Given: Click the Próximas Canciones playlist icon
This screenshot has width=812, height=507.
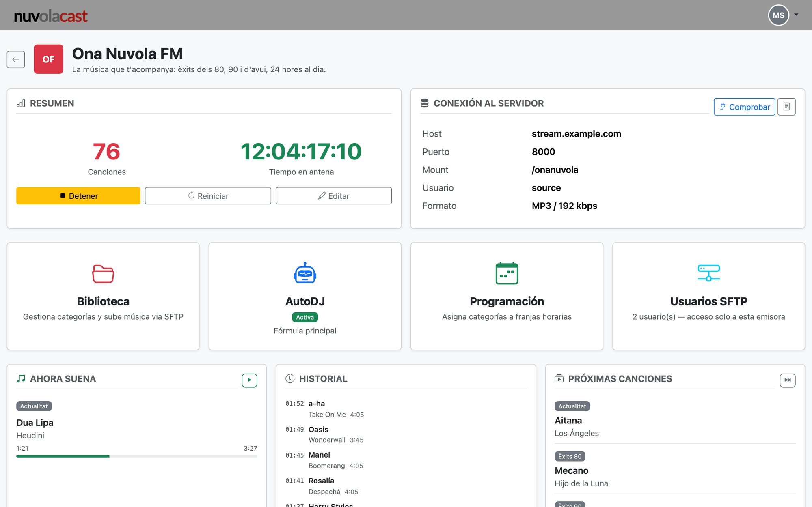Looking at the screenshot, I should 559,379.
